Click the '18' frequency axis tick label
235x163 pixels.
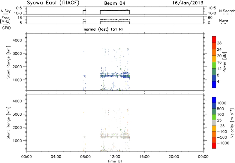point(20,18)
